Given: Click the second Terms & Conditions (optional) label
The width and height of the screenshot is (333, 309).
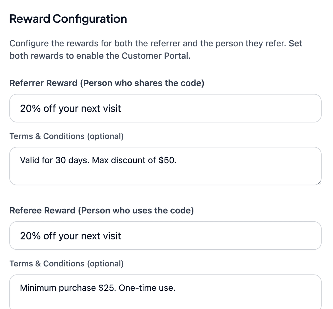Looking at the screenshot, I should pos(67,264).
